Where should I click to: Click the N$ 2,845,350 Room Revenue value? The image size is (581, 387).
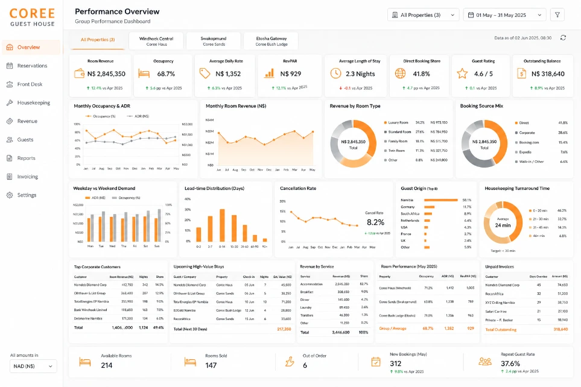(106, 74)
